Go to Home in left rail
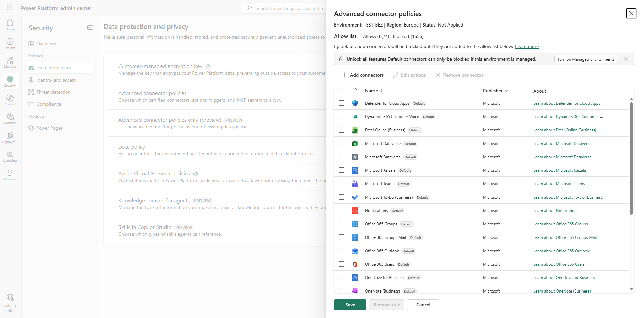The height and width of the screenshot is (318, 641). [x=10, y=25]
